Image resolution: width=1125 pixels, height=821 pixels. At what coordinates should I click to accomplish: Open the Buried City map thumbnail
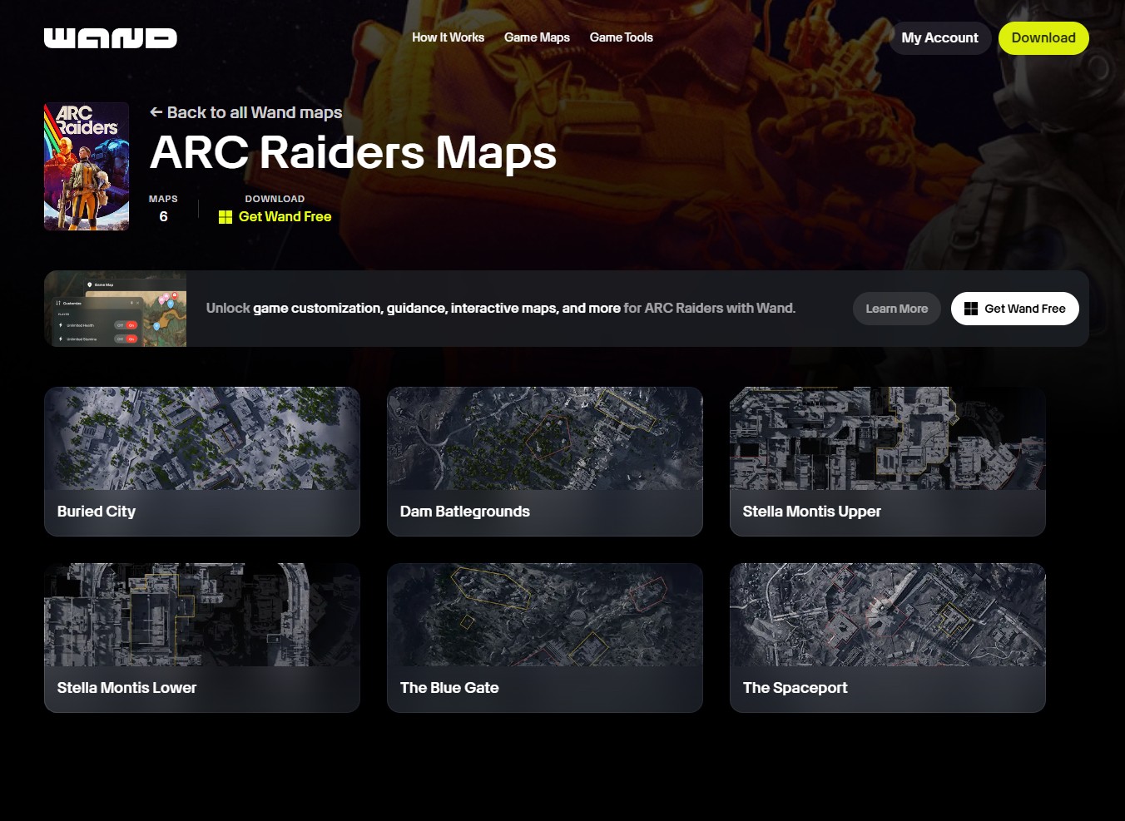coord(202,438)
